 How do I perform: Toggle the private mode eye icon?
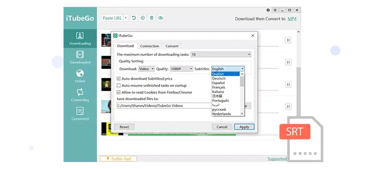(x=161, y=18)
